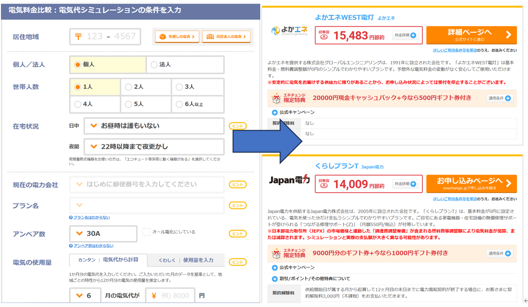
Task: Click the gift icon beside 9000円分のギフト券
Action: pyautogui.click(x=276, y=254)
